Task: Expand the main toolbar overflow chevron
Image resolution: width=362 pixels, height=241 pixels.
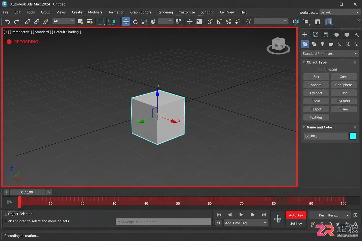Action: coord(359,21)
